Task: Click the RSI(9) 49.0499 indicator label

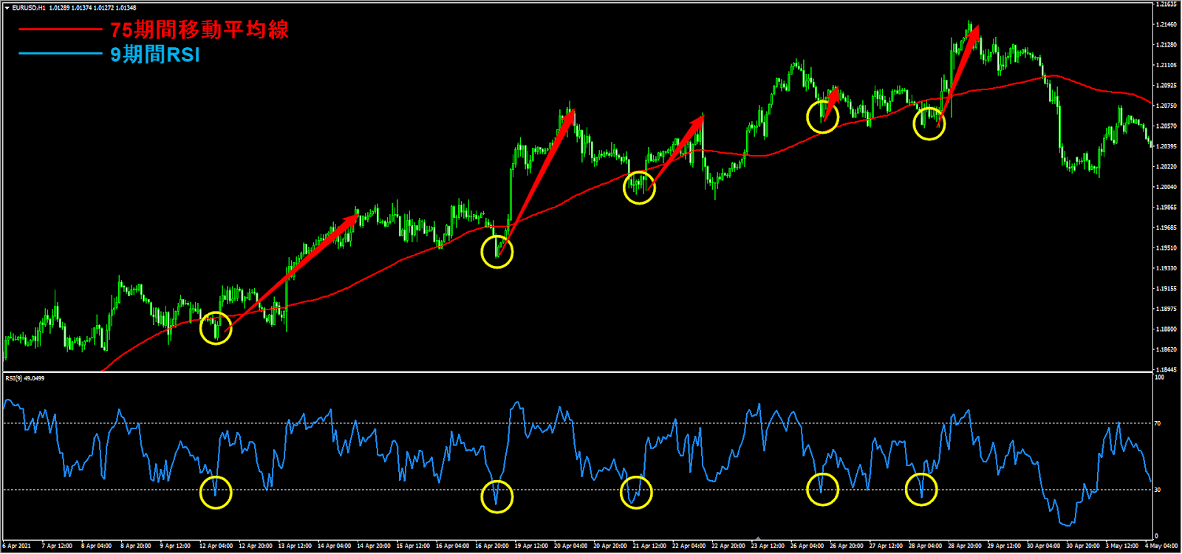Action: click(x=25, y=378)
